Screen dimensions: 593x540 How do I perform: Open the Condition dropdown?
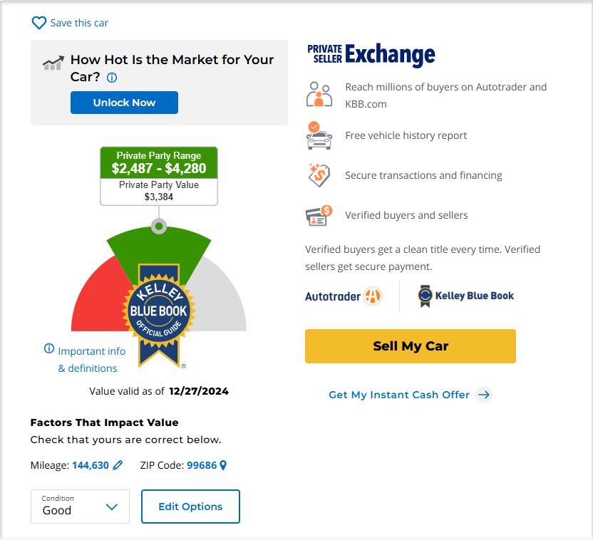pos(80,507)
